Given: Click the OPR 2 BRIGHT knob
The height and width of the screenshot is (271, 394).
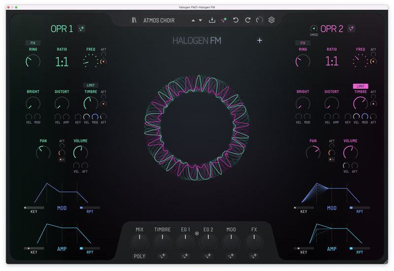Looking at the screenshot, I should (x=303, y=103).
